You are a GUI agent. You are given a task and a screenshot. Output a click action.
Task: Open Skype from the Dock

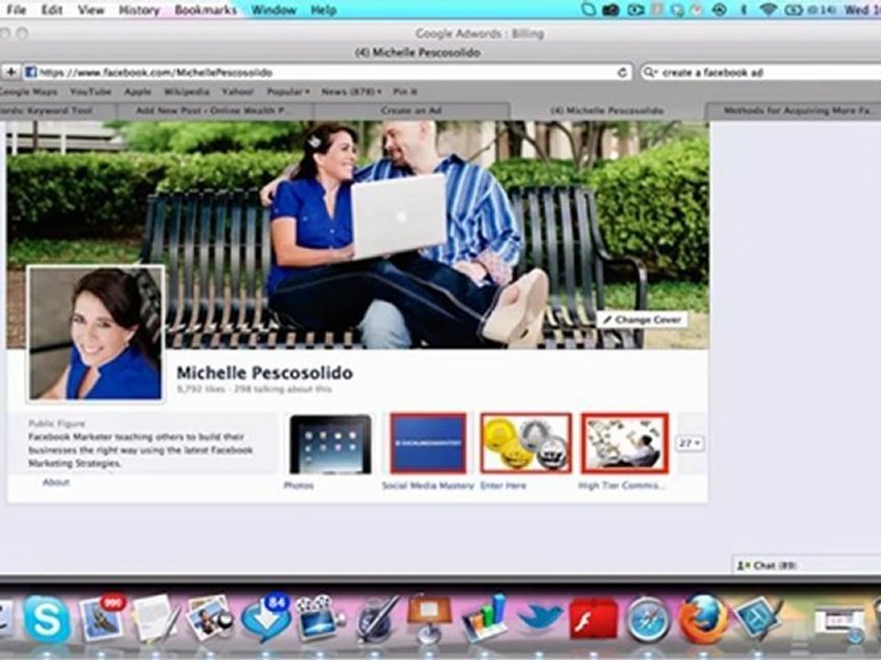pyautogui.click(x=48, y=620)
